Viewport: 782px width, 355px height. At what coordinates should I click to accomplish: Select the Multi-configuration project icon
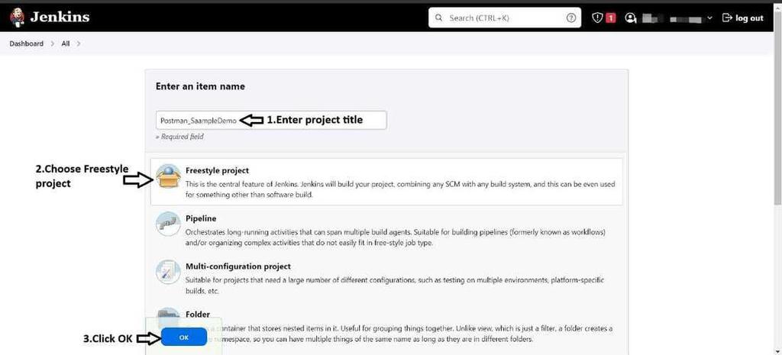pos(168,272)
